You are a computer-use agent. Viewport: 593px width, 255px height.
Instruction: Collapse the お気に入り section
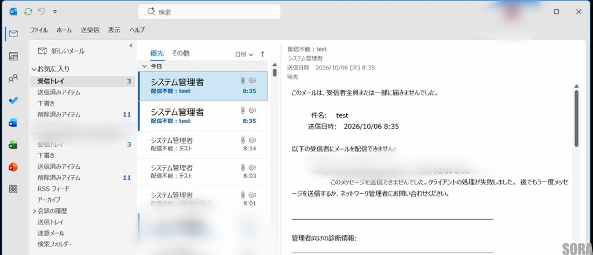point(34,69)
